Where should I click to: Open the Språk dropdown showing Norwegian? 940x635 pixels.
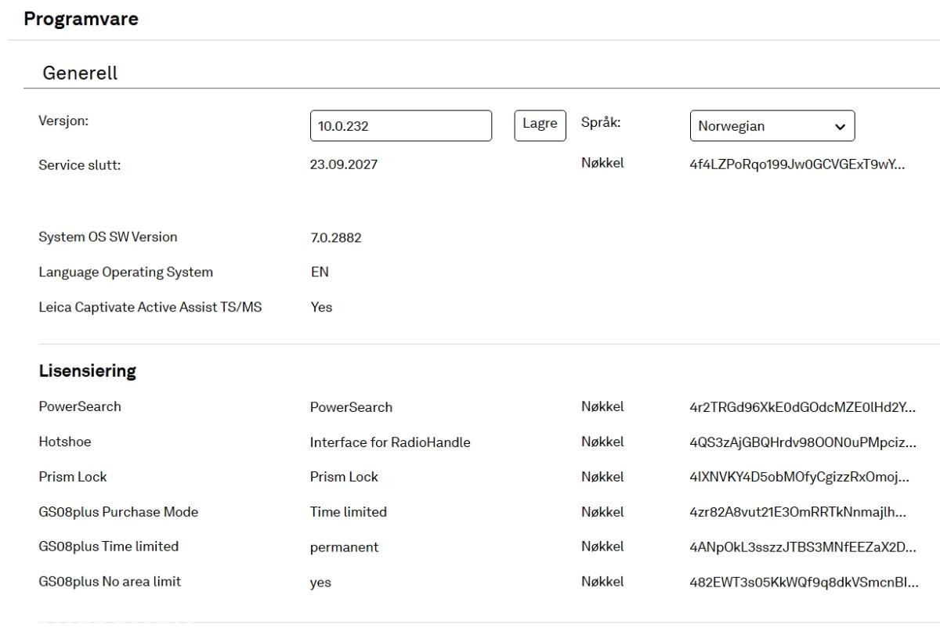(x=772, y=126)
